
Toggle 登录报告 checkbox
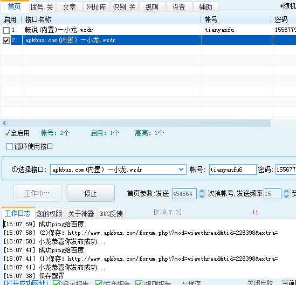(56, 282)
